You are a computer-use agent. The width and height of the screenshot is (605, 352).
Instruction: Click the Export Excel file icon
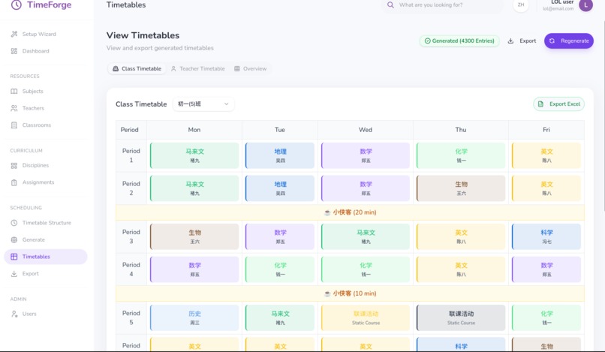[540, 104]
